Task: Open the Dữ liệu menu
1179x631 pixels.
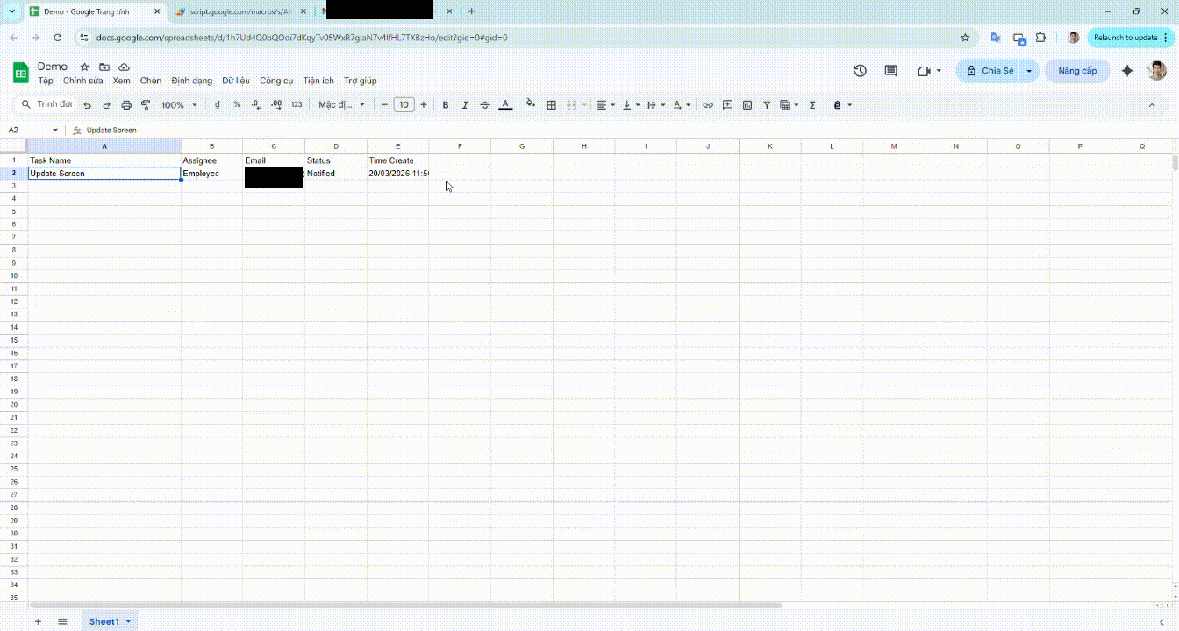Action: point(235,80)
